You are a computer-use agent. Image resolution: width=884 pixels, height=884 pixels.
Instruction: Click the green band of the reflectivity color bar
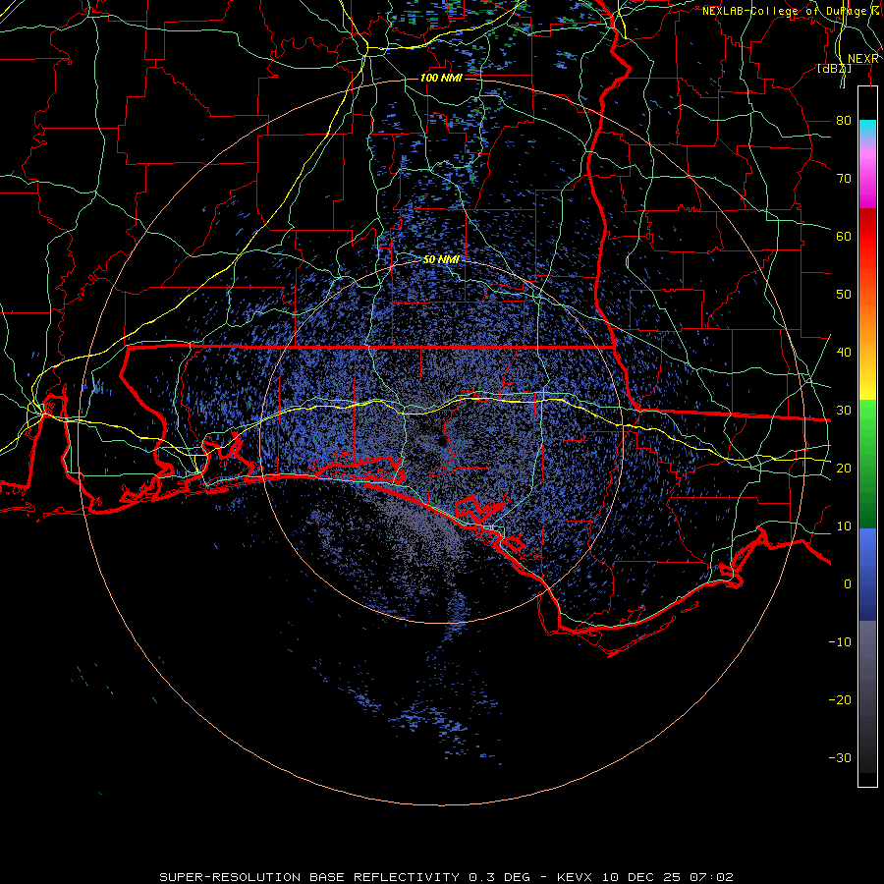[867, 464]
